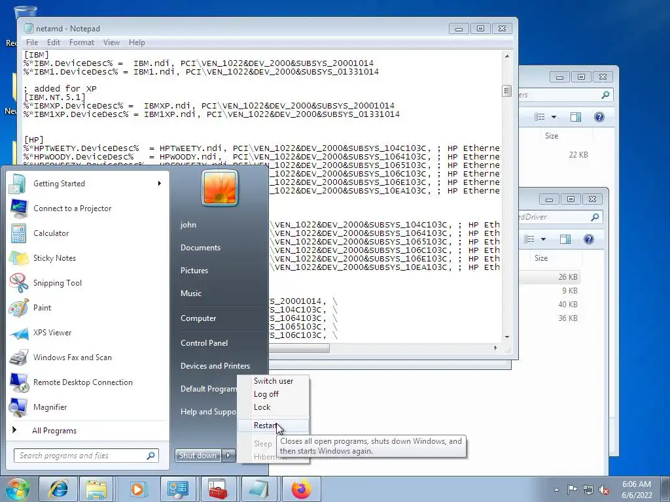Open view options dropdown in upper Explorer

(x=554, y=117)
